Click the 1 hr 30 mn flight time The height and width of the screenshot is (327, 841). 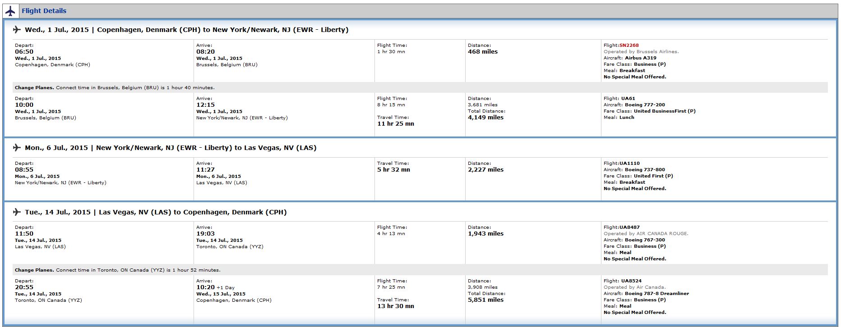[391, 52]
